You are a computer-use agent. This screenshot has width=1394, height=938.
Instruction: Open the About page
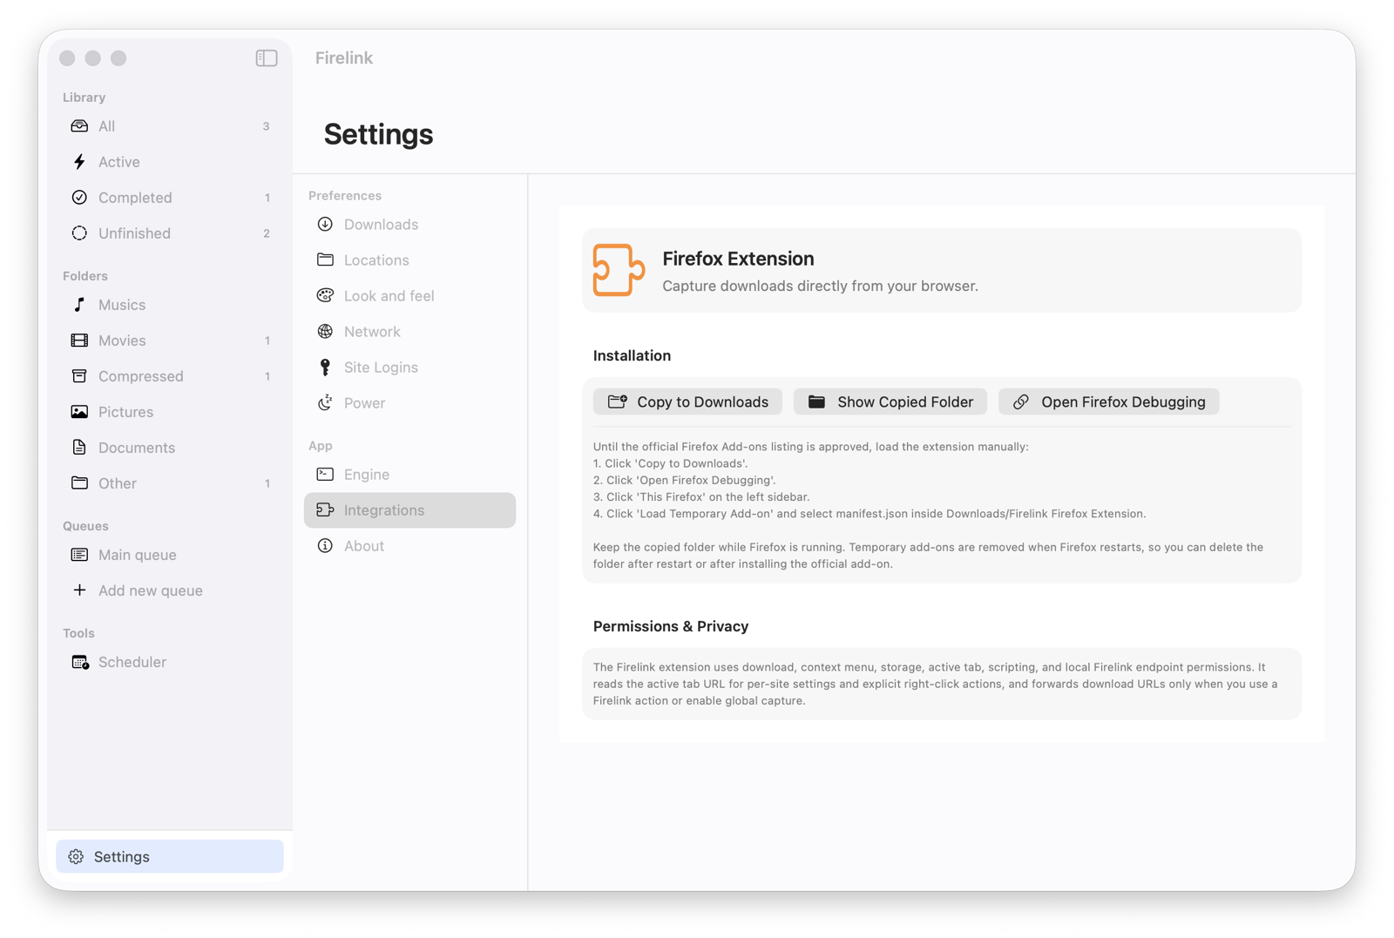(x=409, y=546)
